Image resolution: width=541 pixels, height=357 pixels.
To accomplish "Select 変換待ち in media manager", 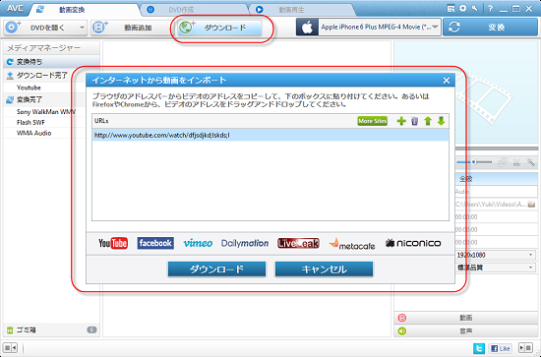I will [x=51, y=62].
